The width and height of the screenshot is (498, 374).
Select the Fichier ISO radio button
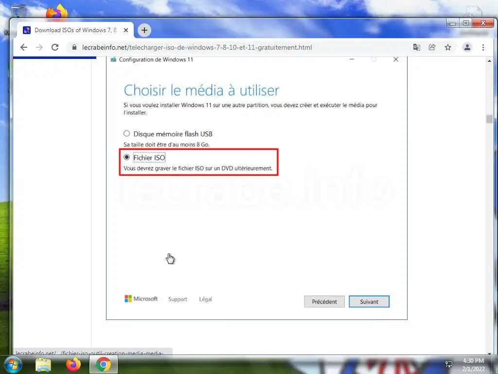[127, 157]
